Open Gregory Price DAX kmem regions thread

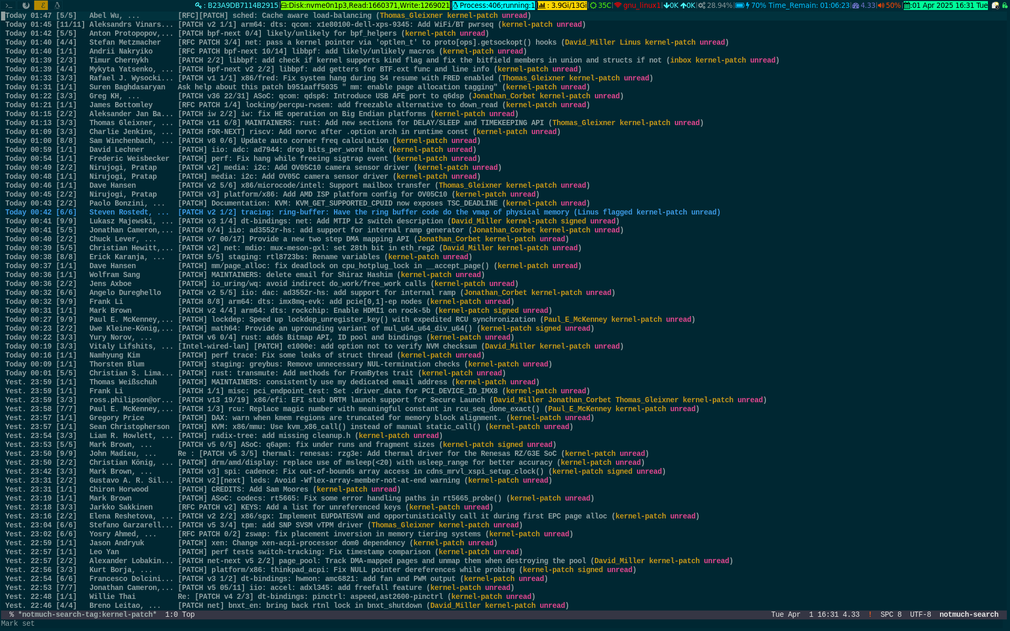[x=299, y=418]
